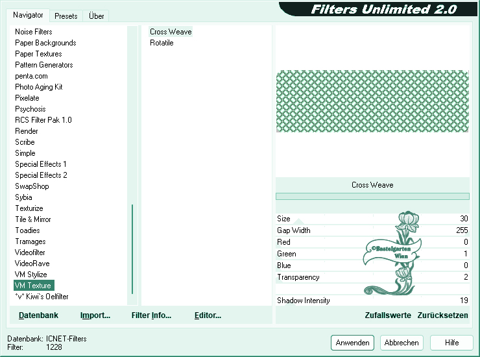
Task: Open the Datenbank menu
Action: [x=38, y=315]
